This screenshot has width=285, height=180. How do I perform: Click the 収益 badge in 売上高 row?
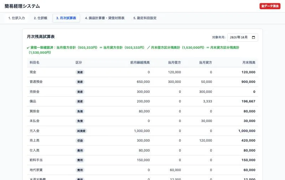coord(80,141)
